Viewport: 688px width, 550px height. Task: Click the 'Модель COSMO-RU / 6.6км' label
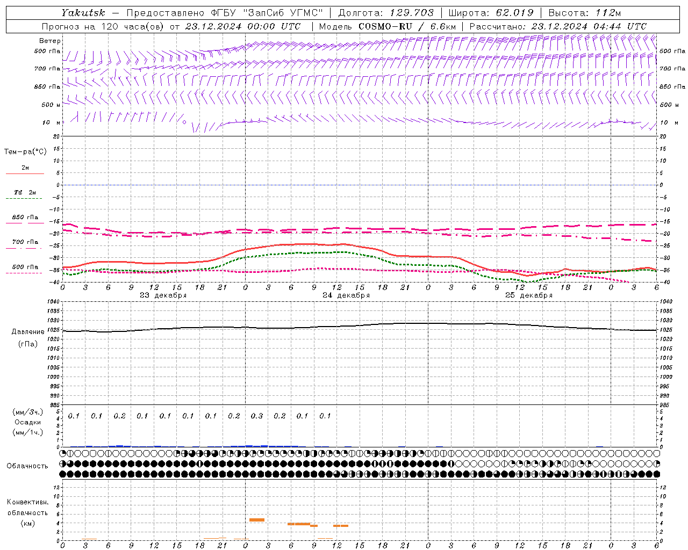388,26
